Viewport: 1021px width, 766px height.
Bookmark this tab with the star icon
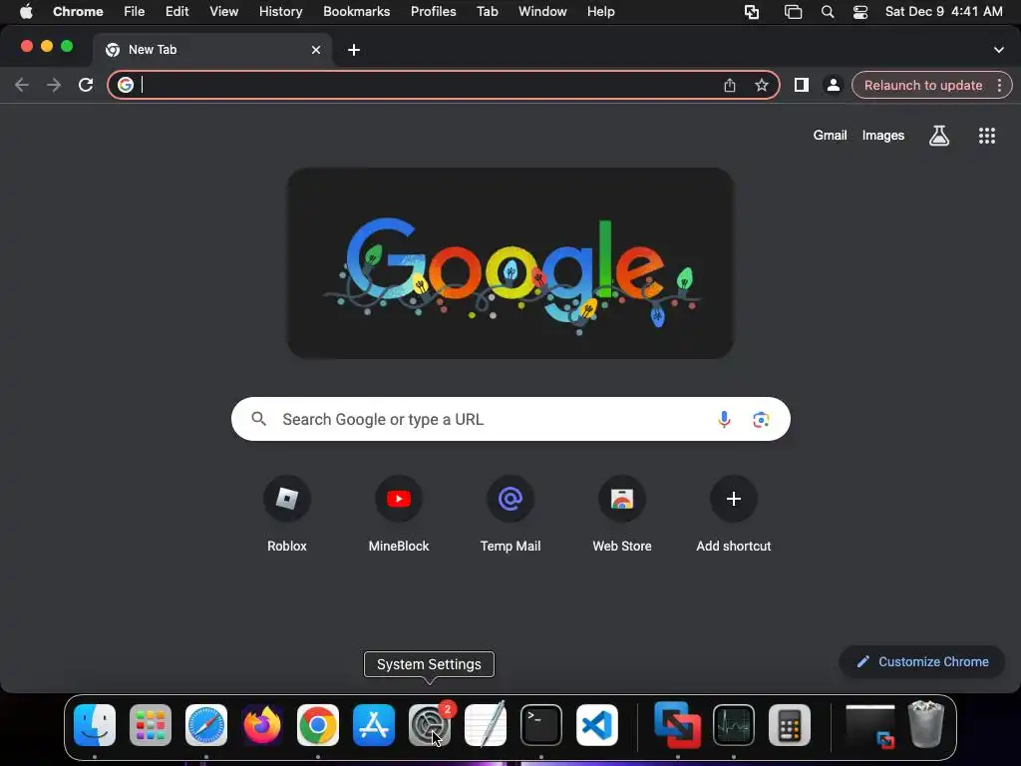[x=761, y=85]
